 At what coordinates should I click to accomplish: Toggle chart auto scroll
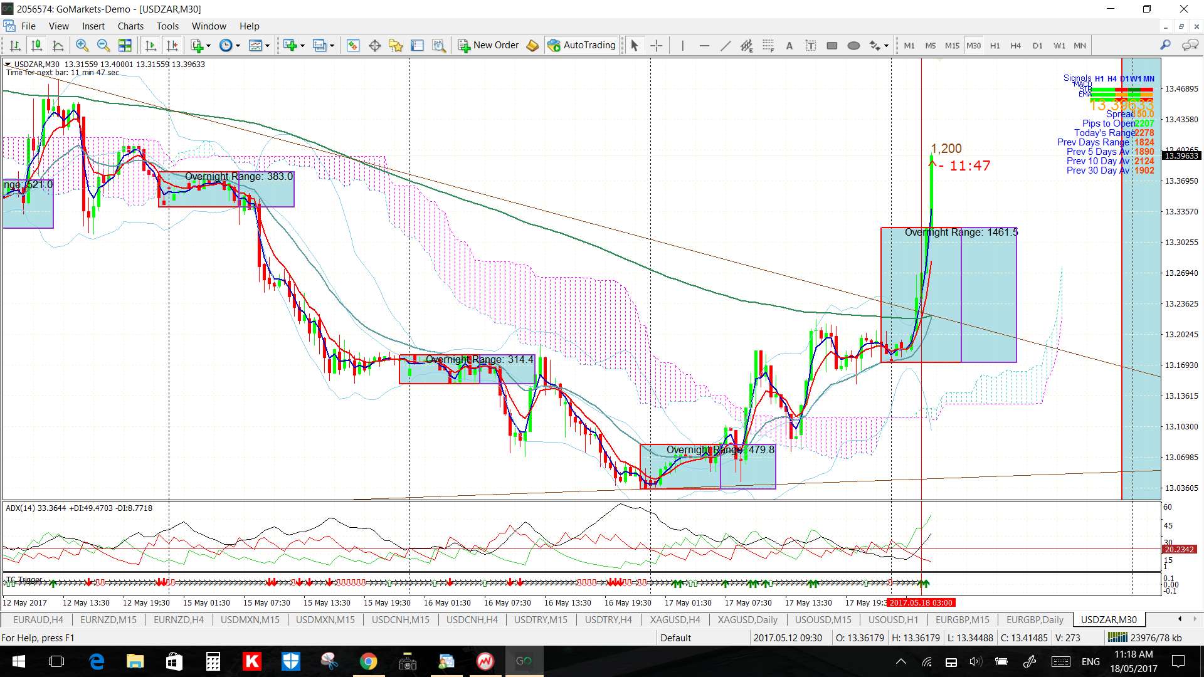coord(150,45)
